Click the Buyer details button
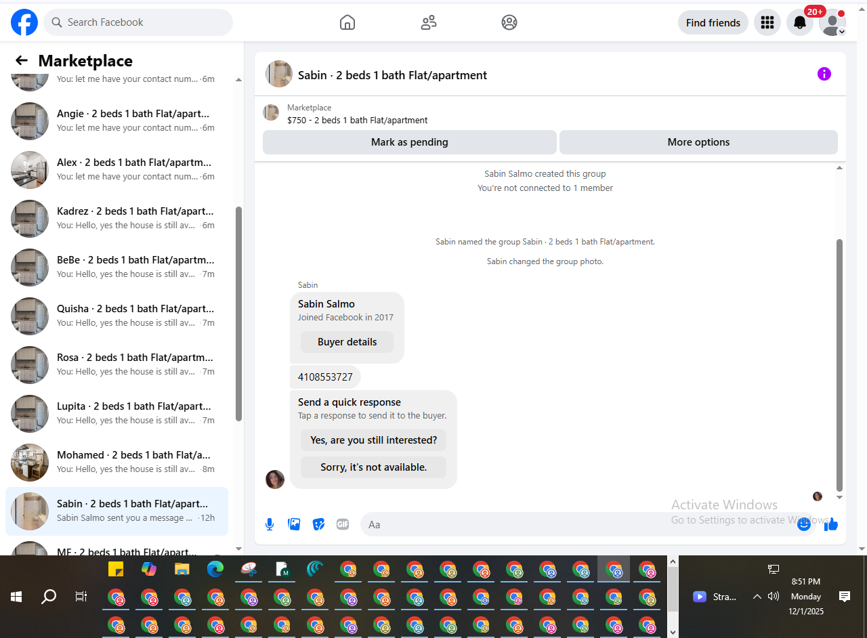867x638 pixels. tap(347, 342)
